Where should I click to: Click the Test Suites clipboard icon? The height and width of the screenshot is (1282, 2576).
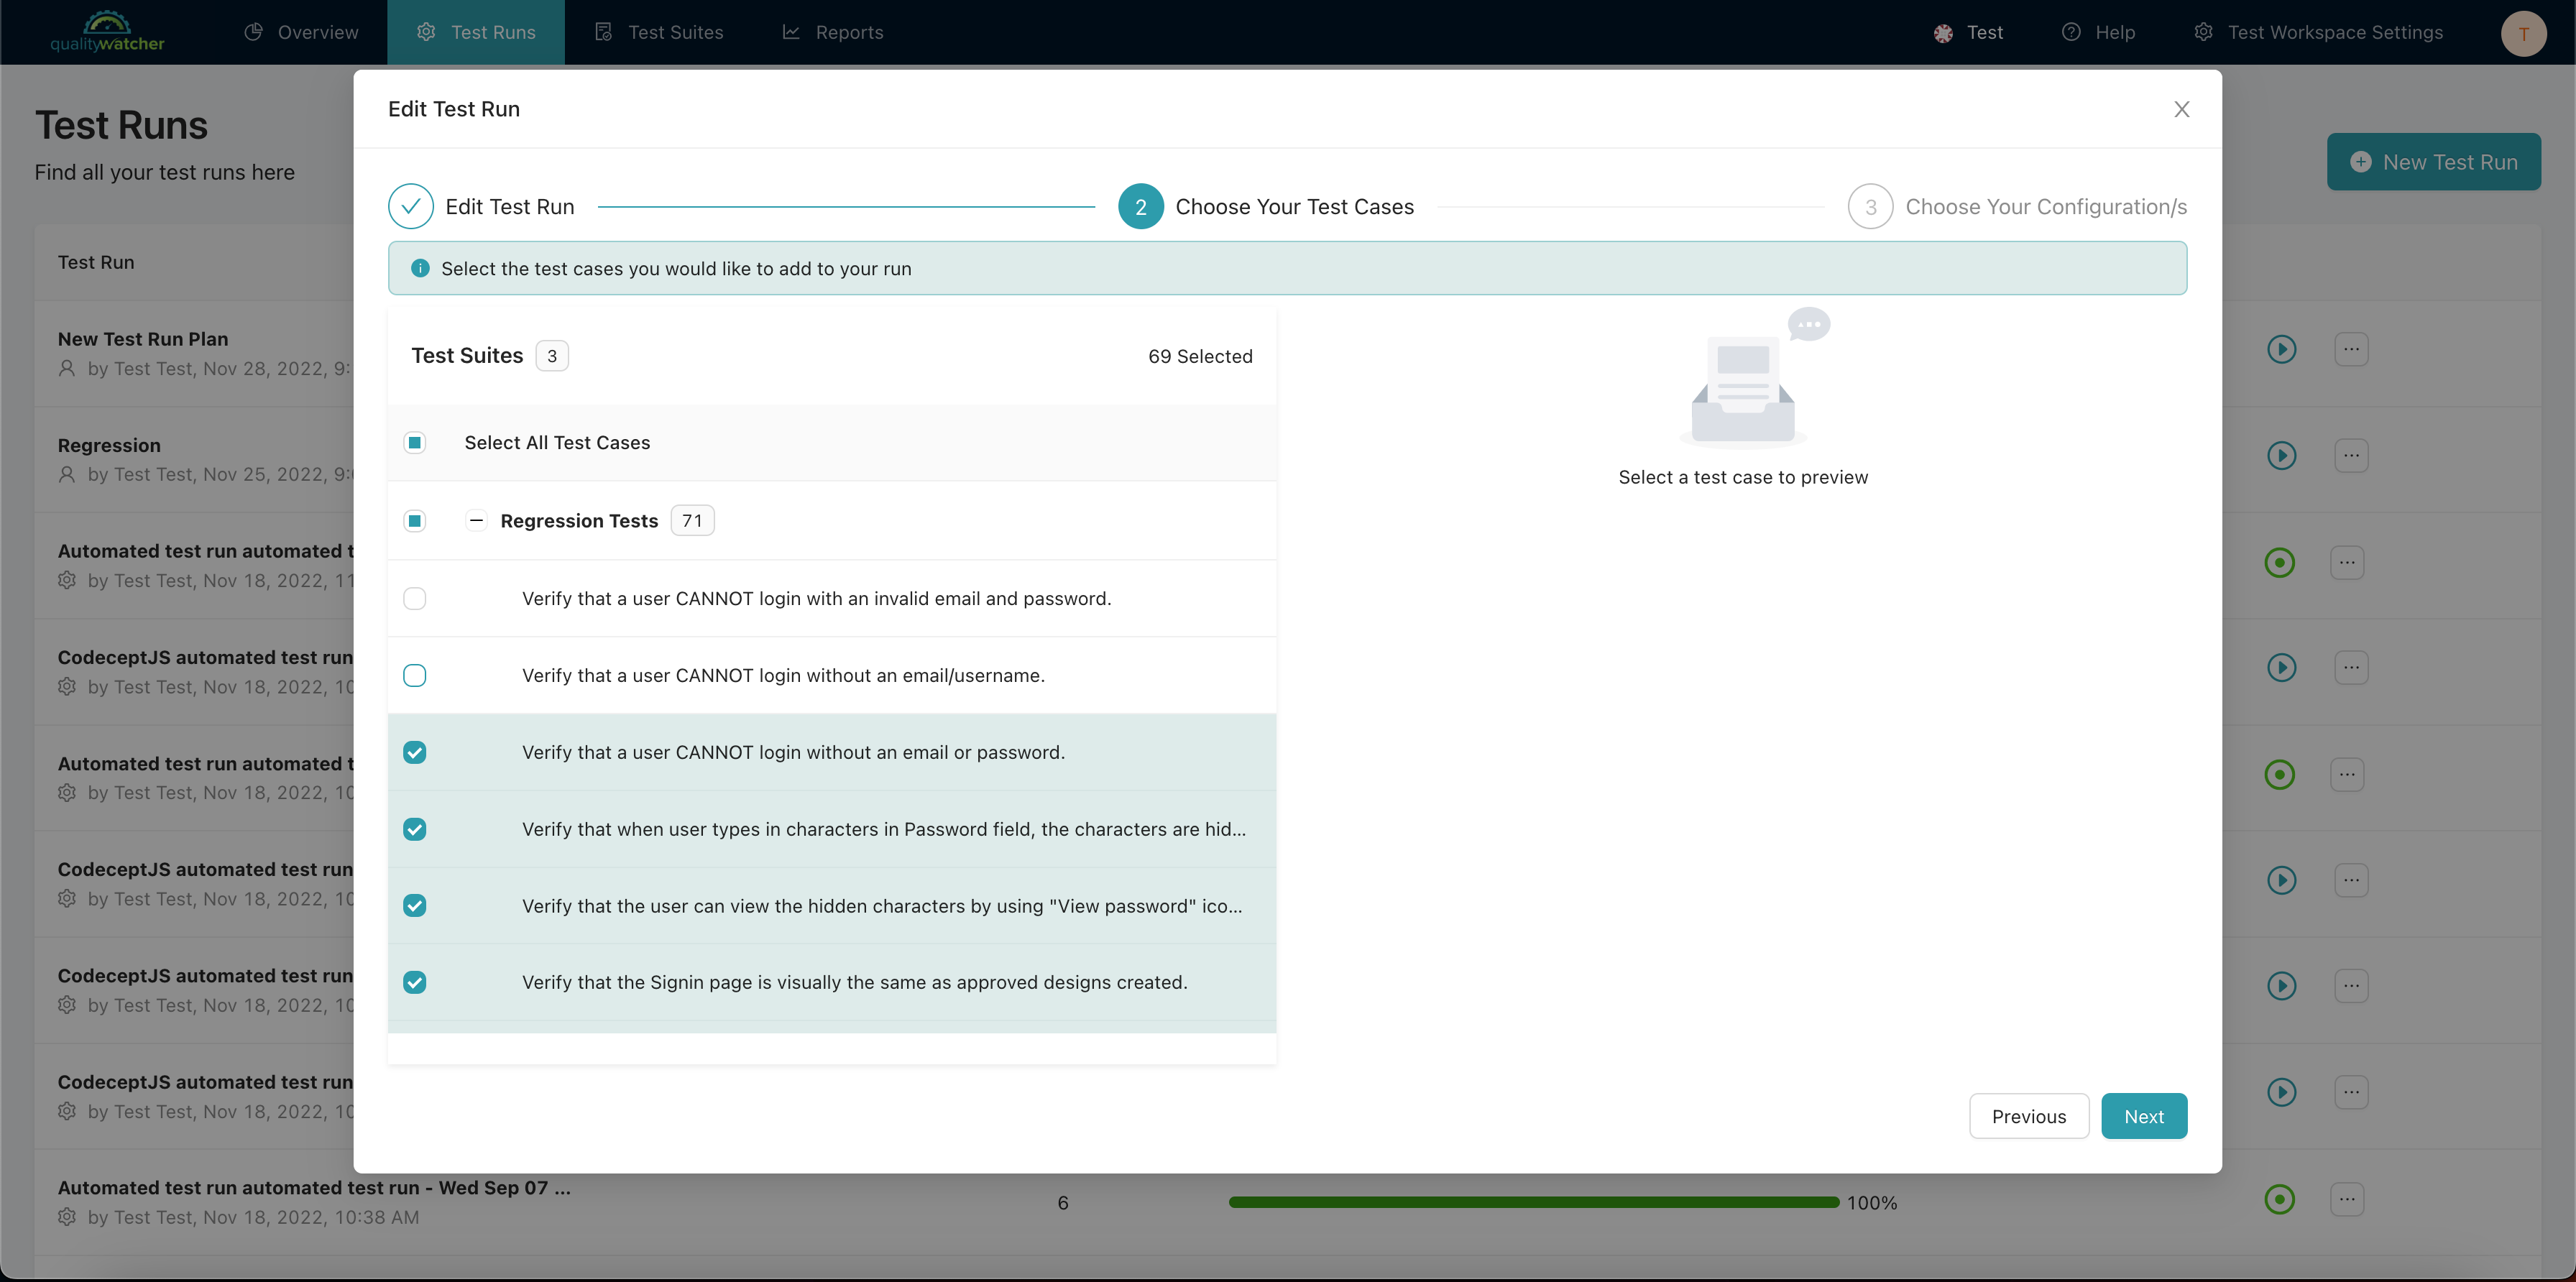603,32
